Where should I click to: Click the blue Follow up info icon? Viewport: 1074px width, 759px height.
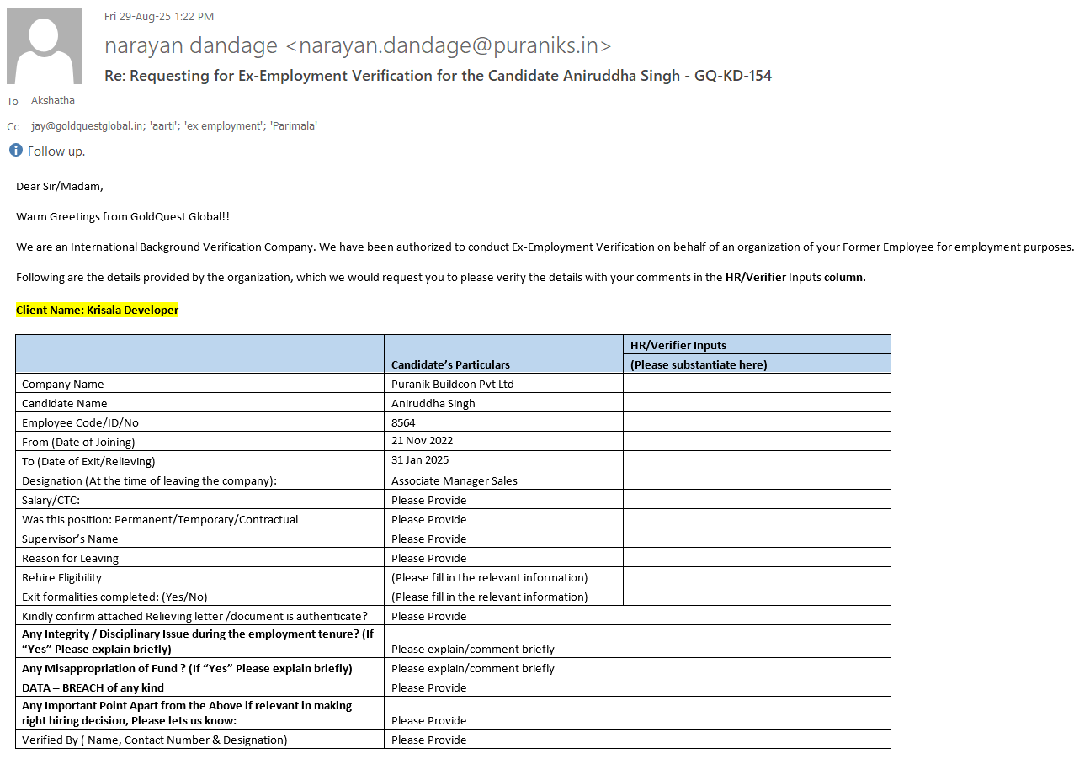(x=15, y=151)
